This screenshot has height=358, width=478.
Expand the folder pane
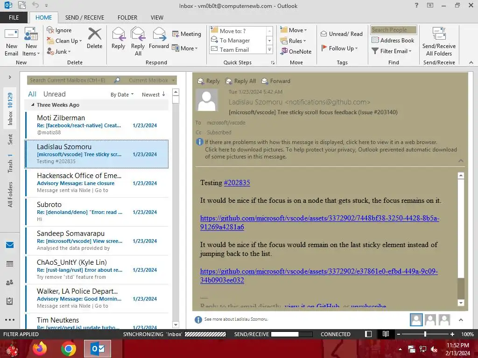point(10,77)
